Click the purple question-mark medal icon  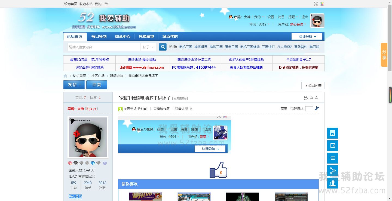(x=105, y=163)
